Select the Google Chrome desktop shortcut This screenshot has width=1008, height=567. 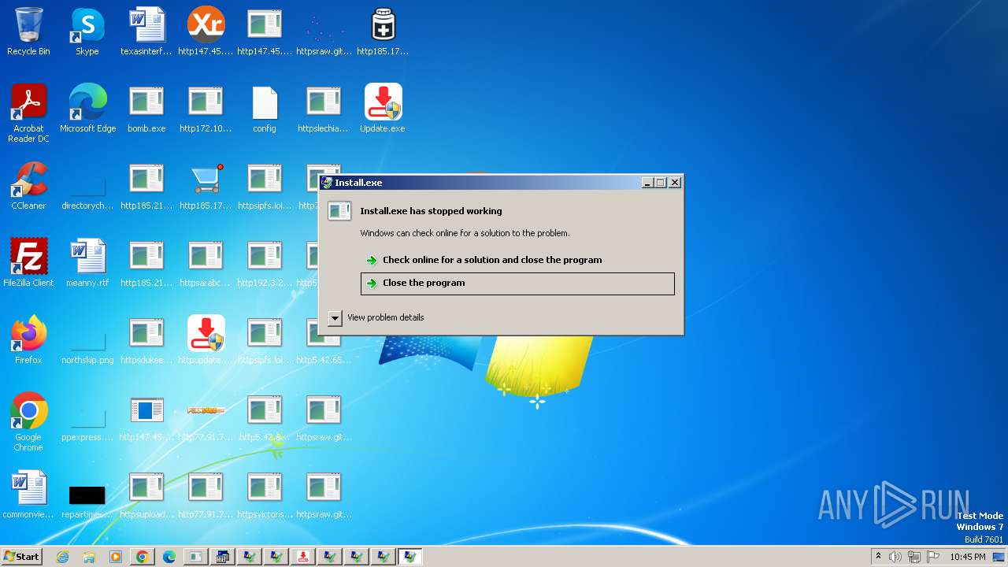[28, 422]
